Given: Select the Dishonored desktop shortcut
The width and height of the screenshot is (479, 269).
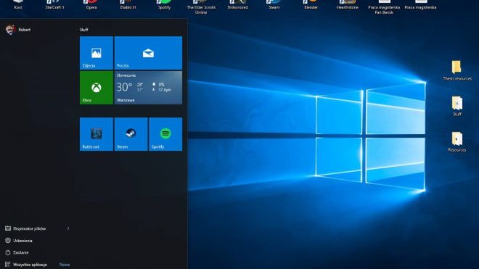Looking at the screenshot, I should 237,4.
